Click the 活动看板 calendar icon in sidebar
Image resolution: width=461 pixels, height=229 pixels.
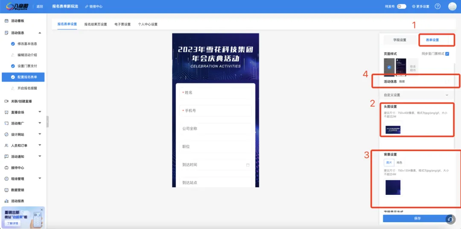6,21
